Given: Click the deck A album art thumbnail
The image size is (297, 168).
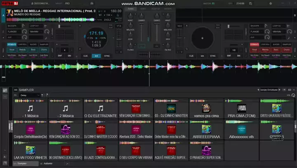Looking at the screenshot, I should (10, 13).
